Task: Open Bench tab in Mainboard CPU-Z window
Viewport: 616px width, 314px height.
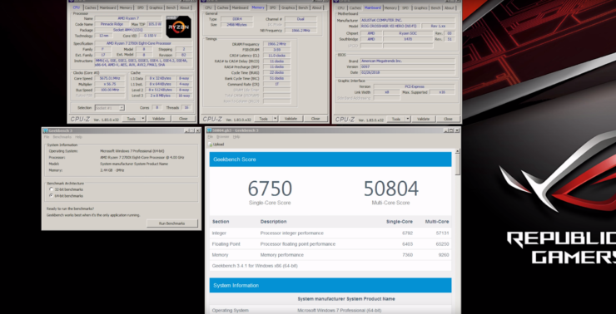Action: point(435,7)
